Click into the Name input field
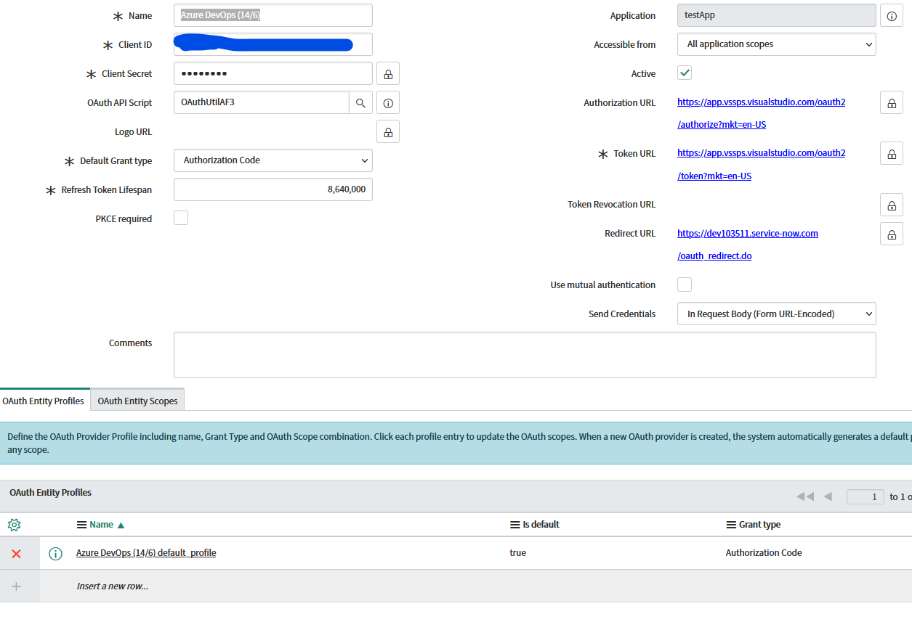Viewport: 912px width, 622px height. pyautogui.click(x=273, y=15)
